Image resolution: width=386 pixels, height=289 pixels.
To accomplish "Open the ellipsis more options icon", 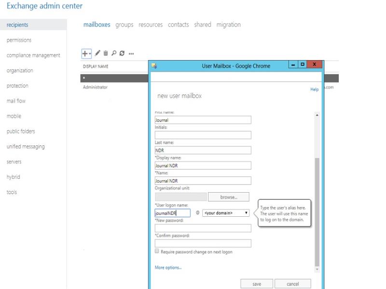I will pos(131,53).
